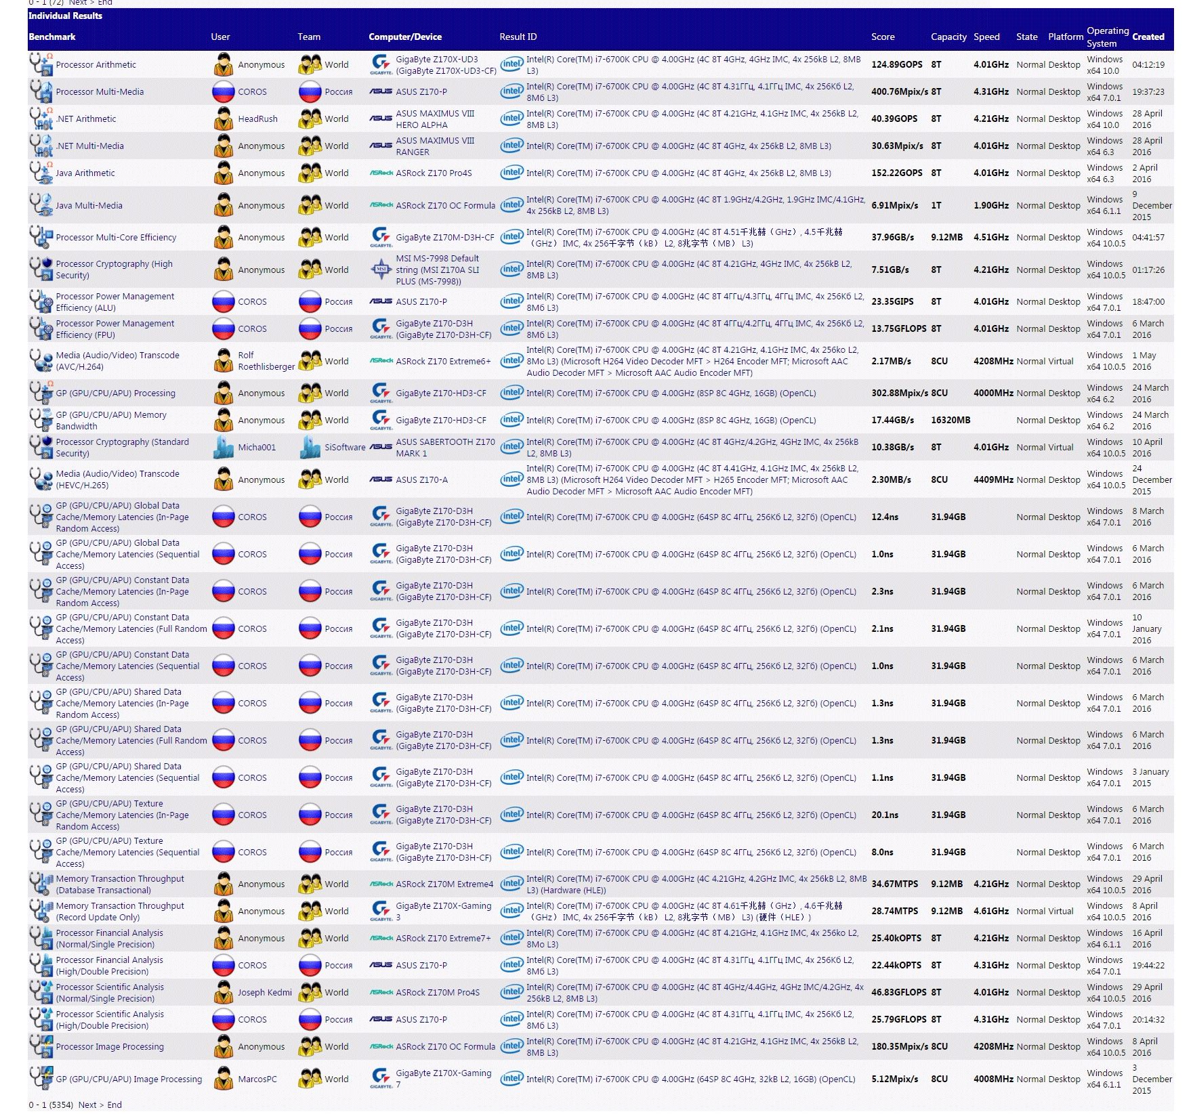Click the 46.83GFLOPS score value
The width and height of the screenshot is (1193, 1114).
(899, 992)
